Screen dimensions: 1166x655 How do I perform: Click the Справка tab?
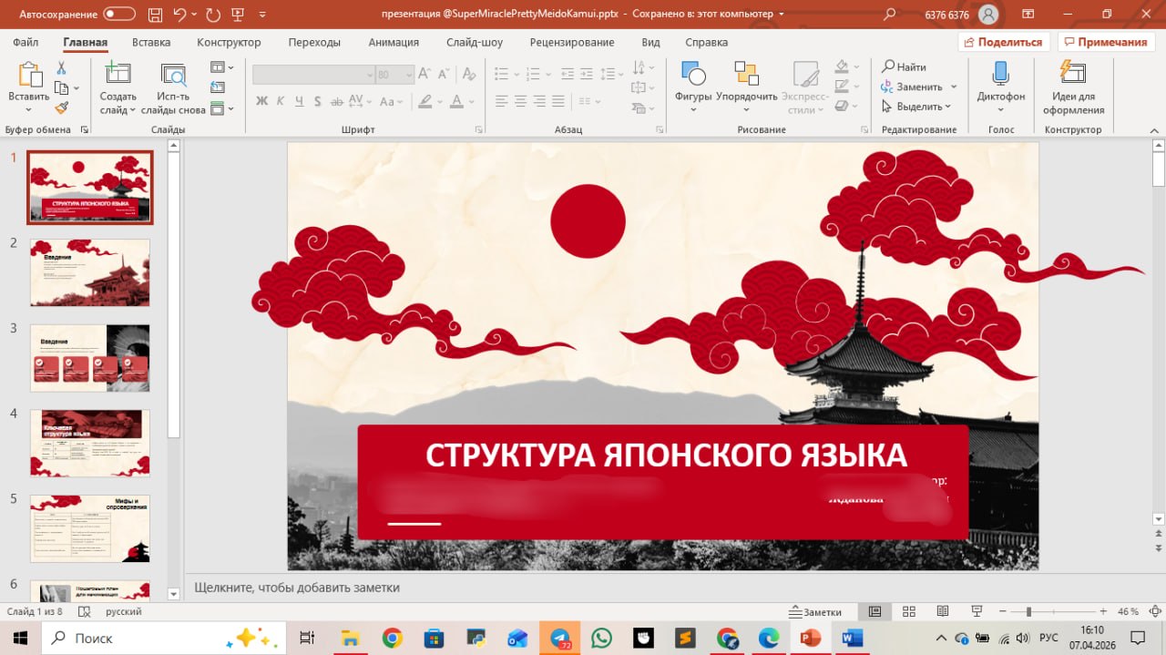click(706, 43)
